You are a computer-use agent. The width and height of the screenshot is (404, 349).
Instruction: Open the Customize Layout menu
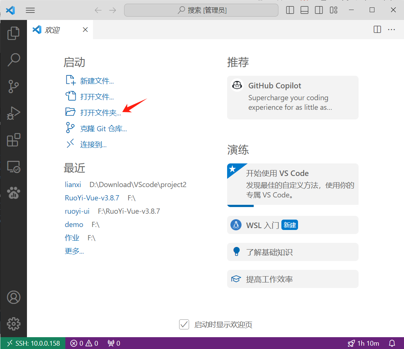[333, 10]
